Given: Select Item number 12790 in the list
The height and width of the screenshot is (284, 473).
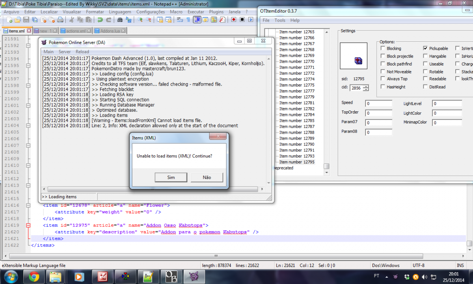Looking at the screenshot, I should (x=297, y=144).
